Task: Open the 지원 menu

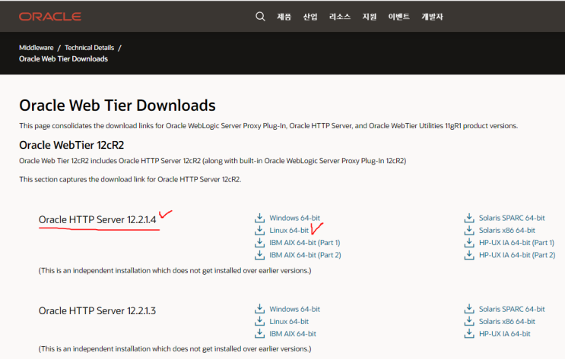Action: click(370, 17)
